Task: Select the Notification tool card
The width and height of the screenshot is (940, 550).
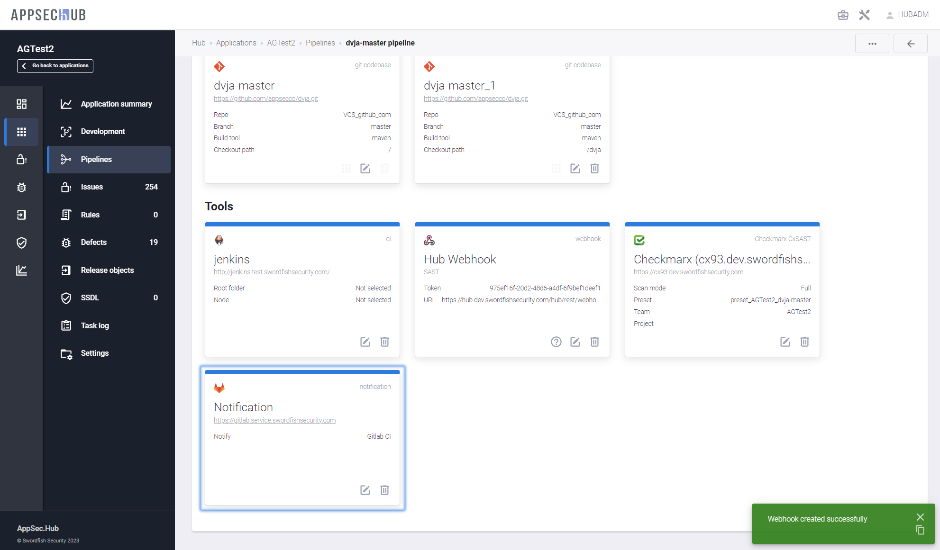Action: pos(302,455)
